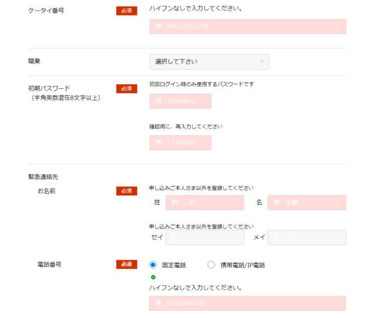The width and height of the screenshot is (375, 318).
Task: Click the お名前 label text
Action: [46, 191]
